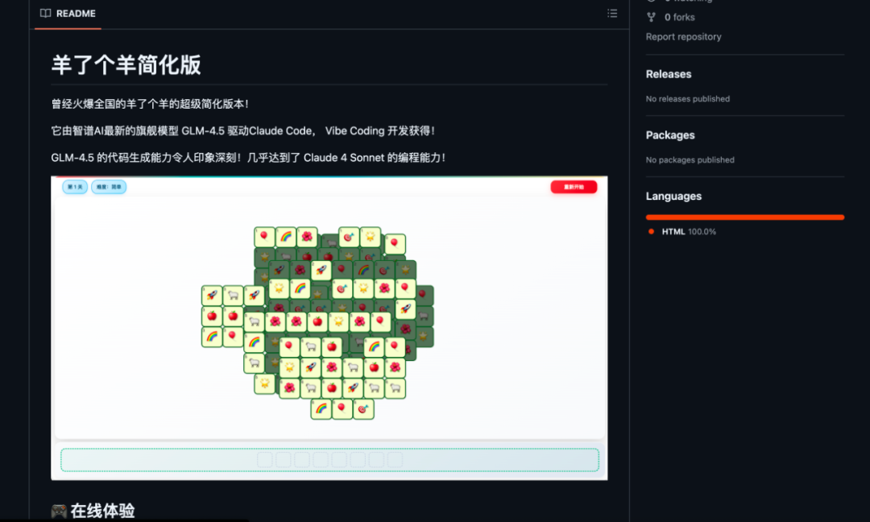Open the 0 forks link
Viewport: 870px width, 522px height.
click(679, 17)
